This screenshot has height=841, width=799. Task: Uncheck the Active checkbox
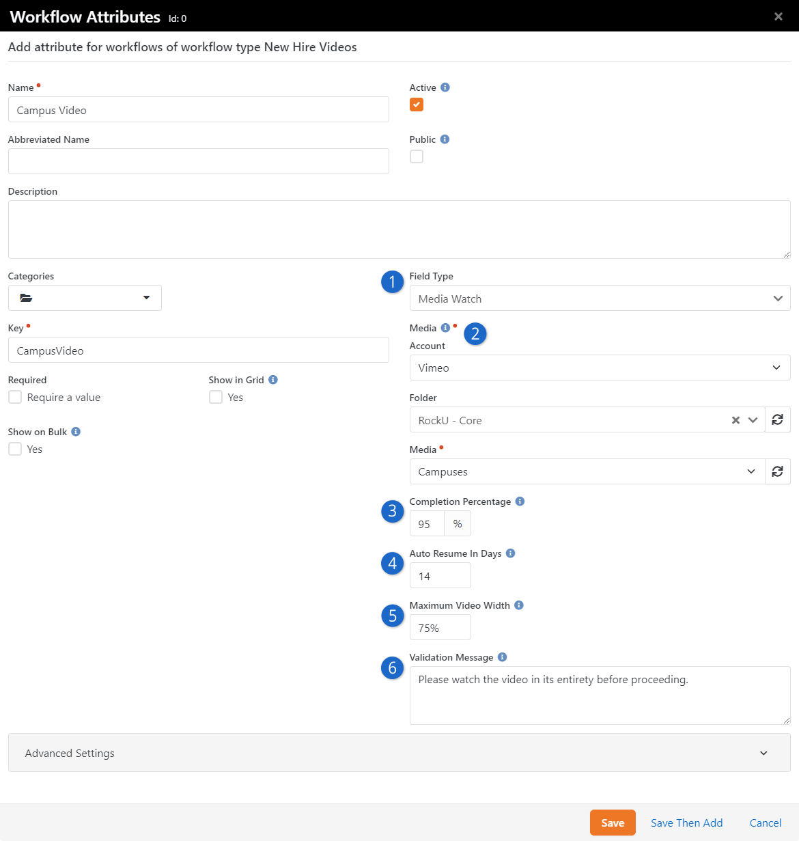point(417,105)
